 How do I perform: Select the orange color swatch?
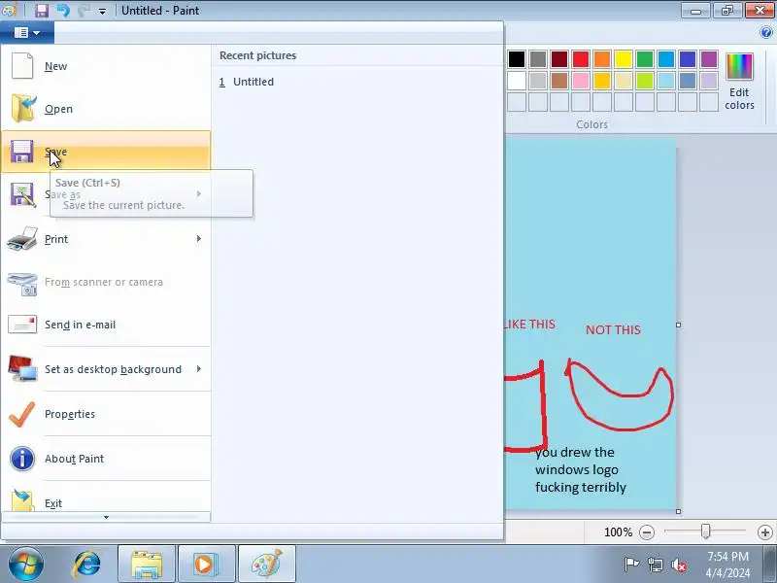[x=602, y=59]
